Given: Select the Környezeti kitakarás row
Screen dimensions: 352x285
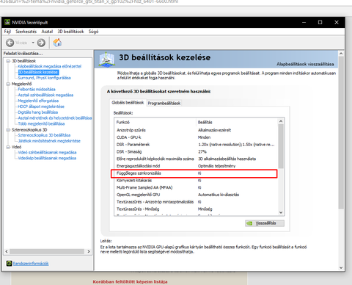Looking at the screenshot, I should coord(196,181).
